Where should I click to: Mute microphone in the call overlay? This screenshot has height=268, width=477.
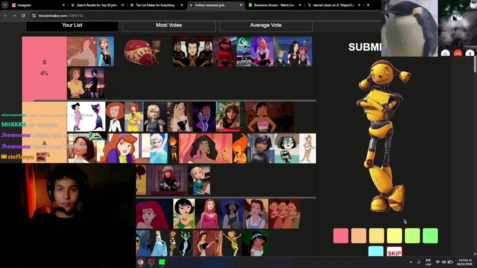click(x=470, y=54)
